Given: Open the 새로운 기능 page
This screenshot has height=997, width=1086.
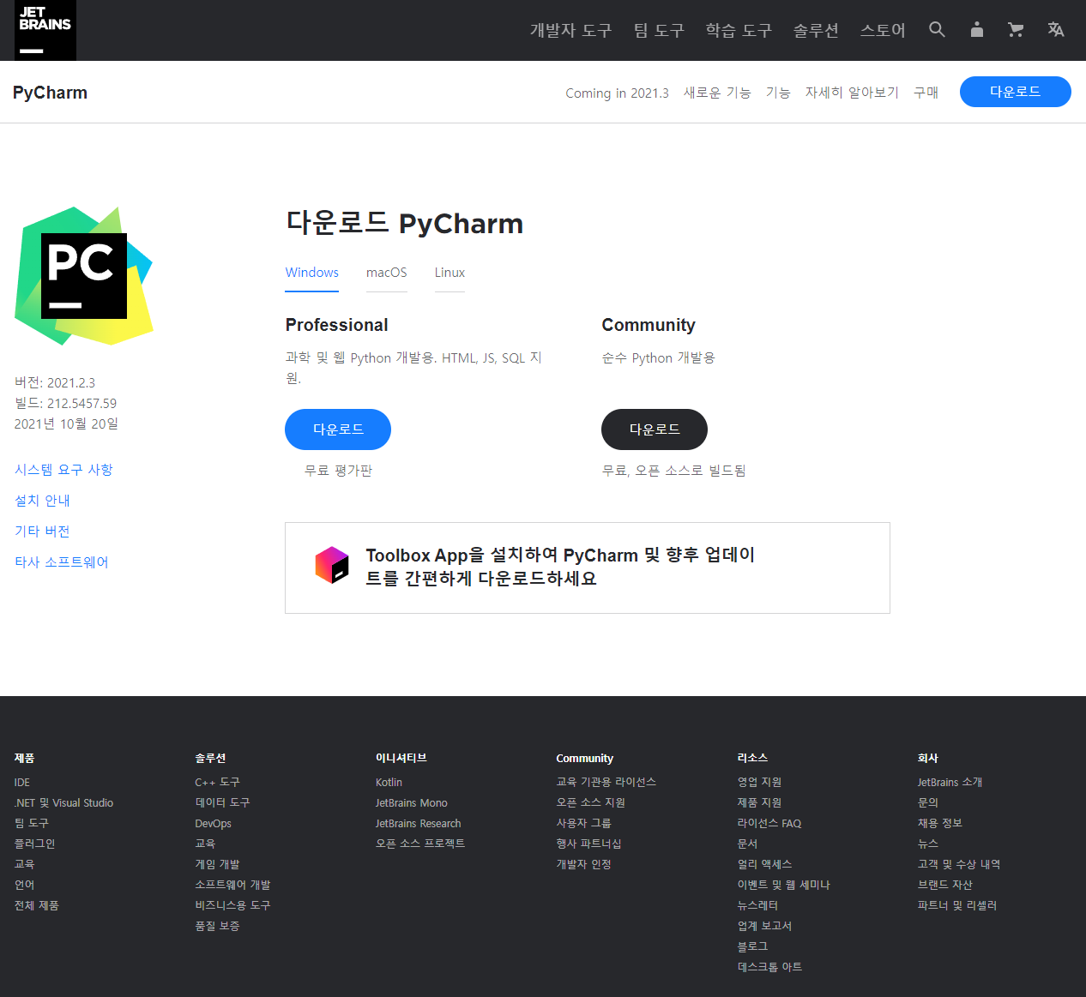Looking at the screenshot, I should [717, 93].
